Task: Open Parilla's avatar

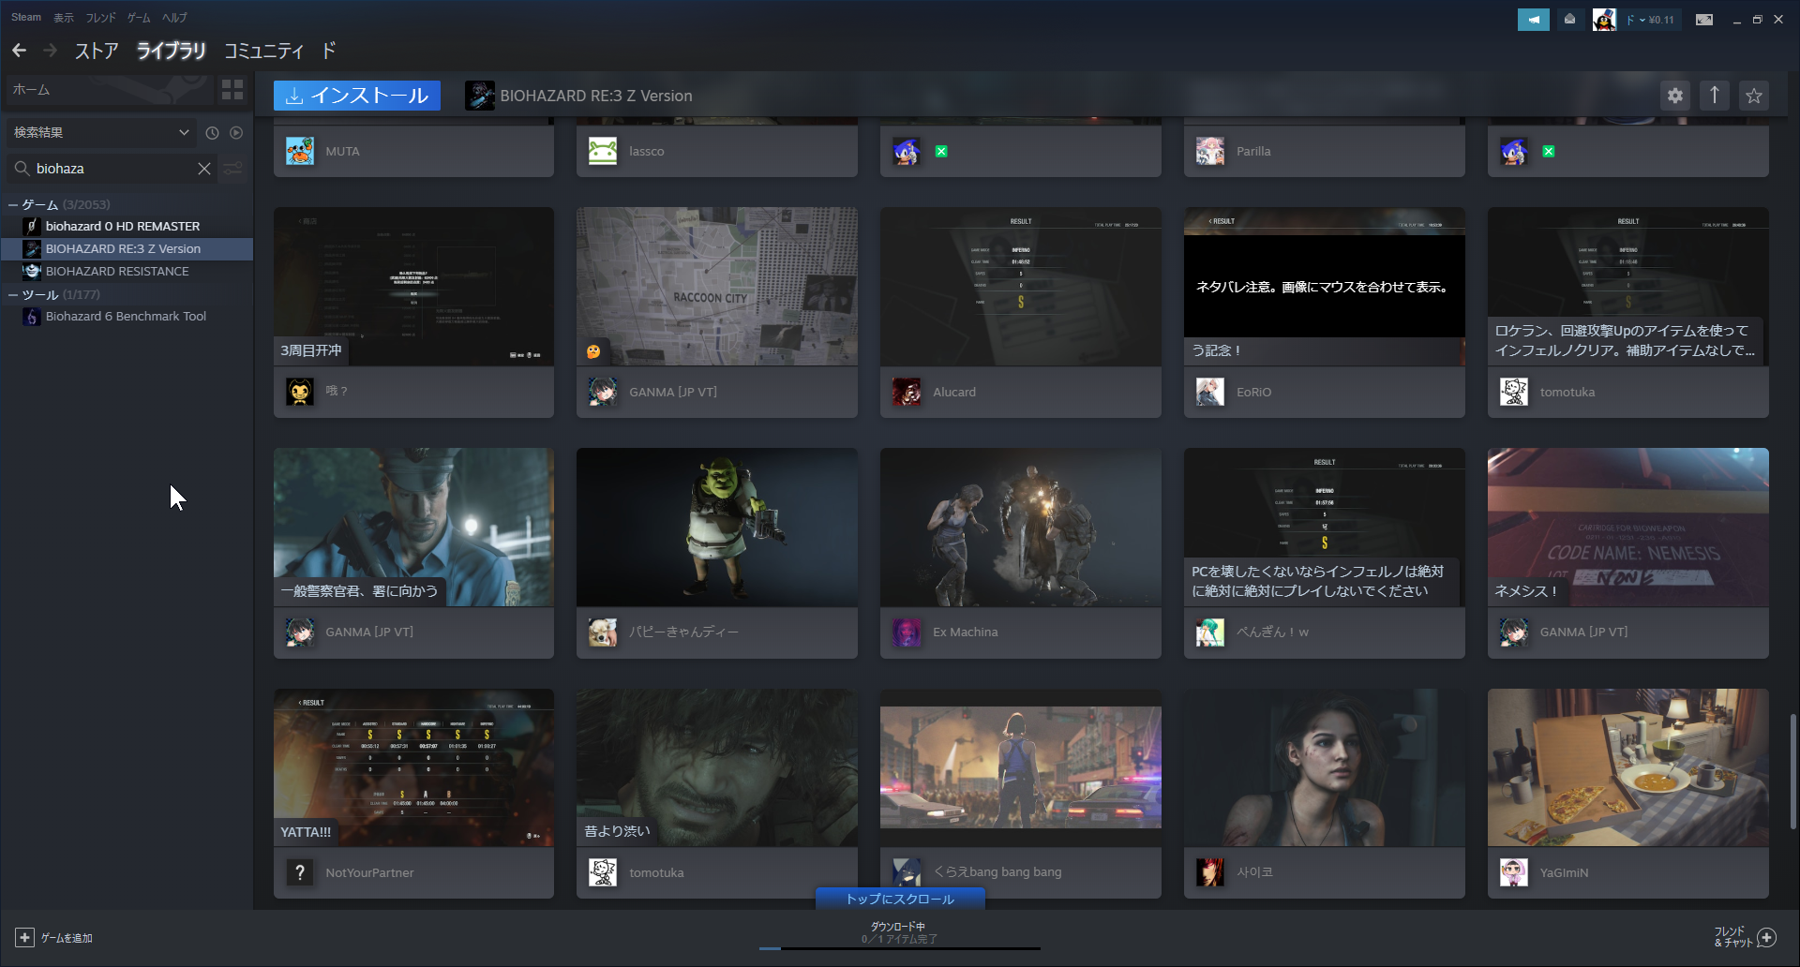Action: click(1210, 151)
